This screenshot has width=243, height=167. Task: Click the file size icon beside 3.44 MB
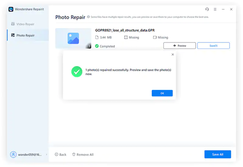click(97, 37)
